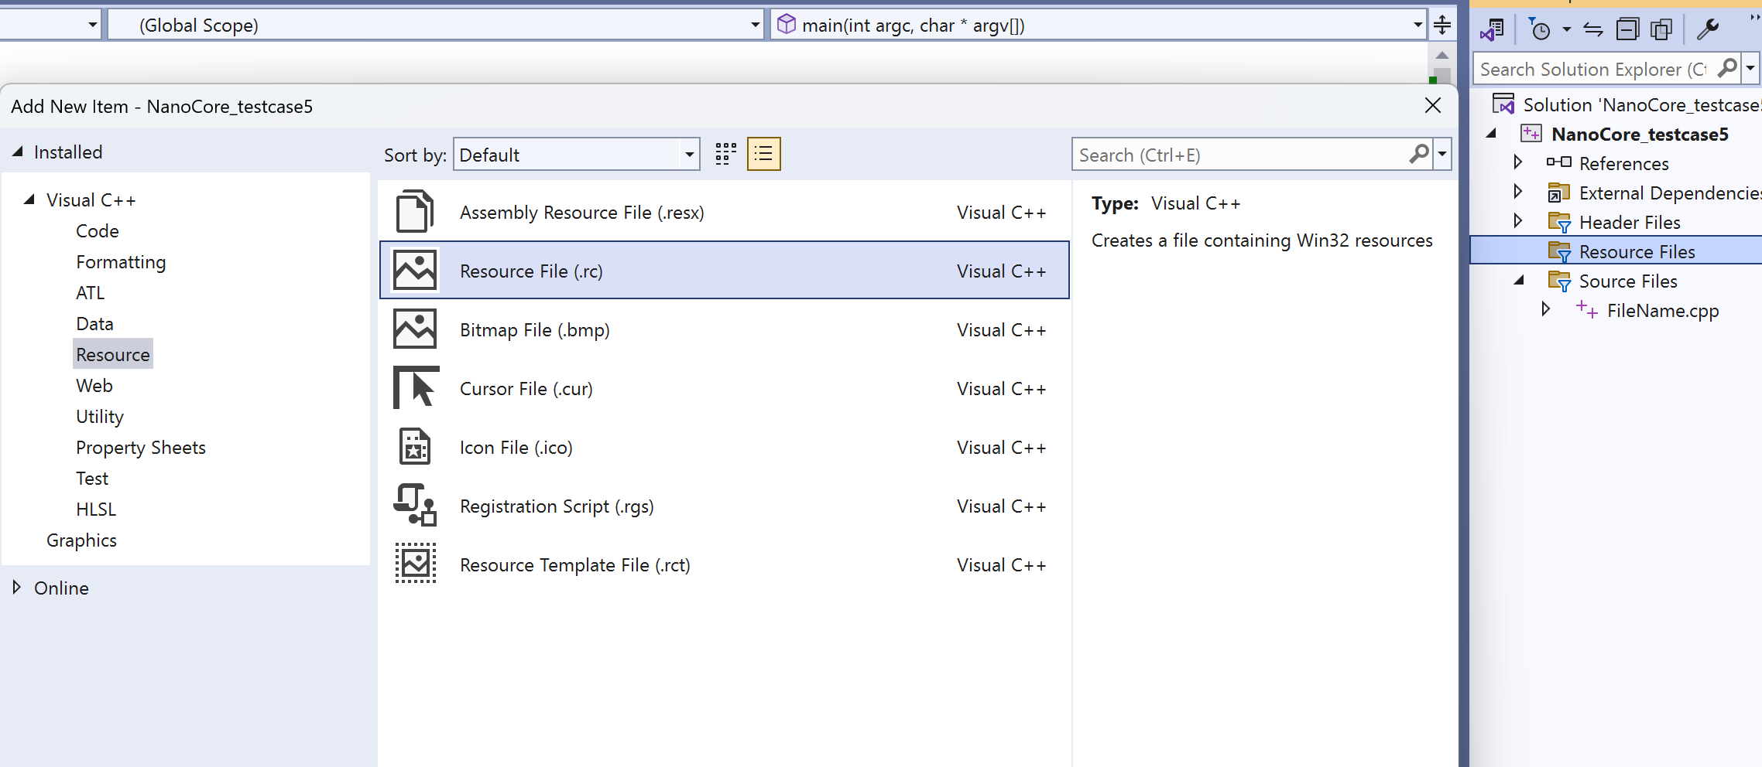The height and width of the screenshot is (767, 1762).
Task: Collapse the Installed section
Action: coord(17,152)
